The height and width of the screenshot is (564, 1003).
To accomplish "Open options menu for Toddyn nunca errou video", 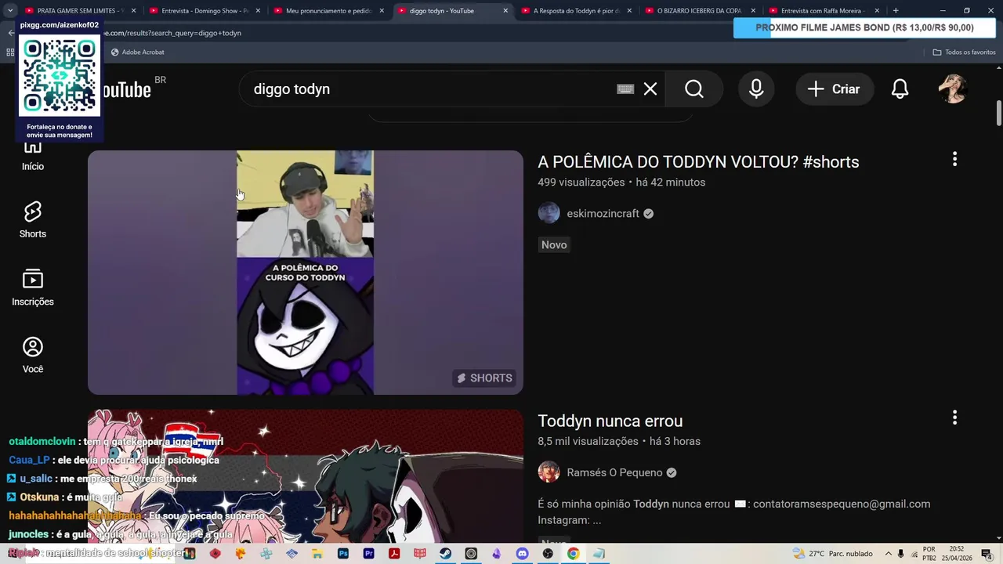I will (x=954, y=418).
